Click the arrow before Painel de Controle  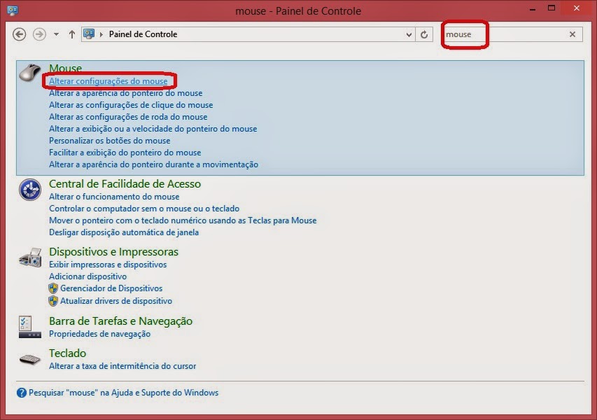[x=101, y=34]
